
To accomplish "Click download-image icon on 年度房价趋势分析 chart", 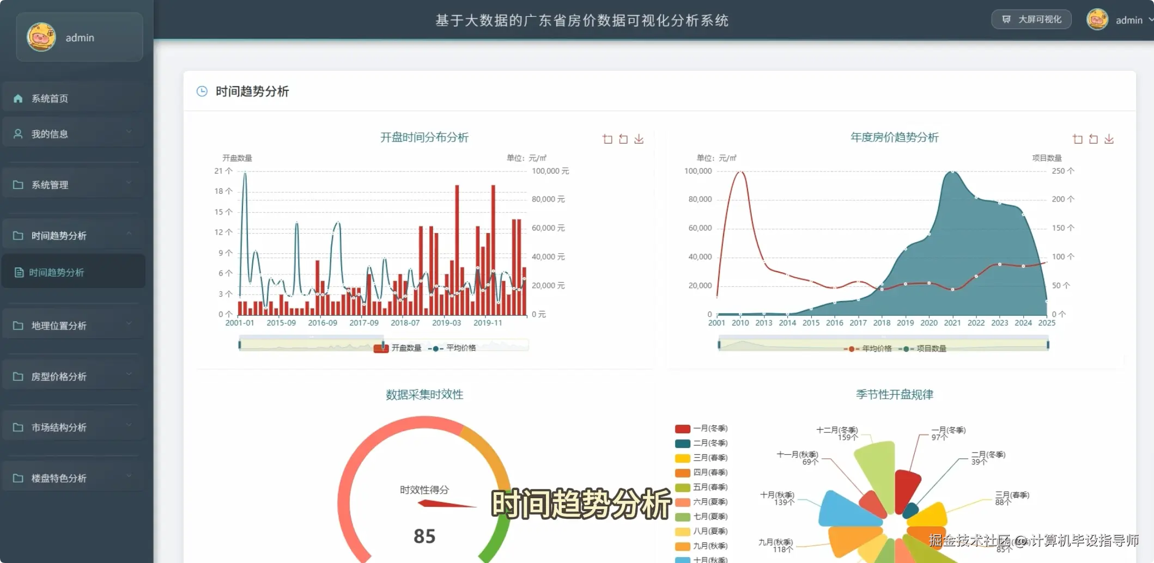I will tap(1109, 139).
